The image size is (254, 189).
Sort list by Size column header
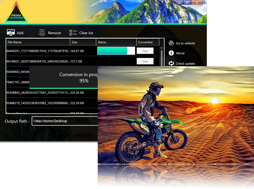[83, 42]
